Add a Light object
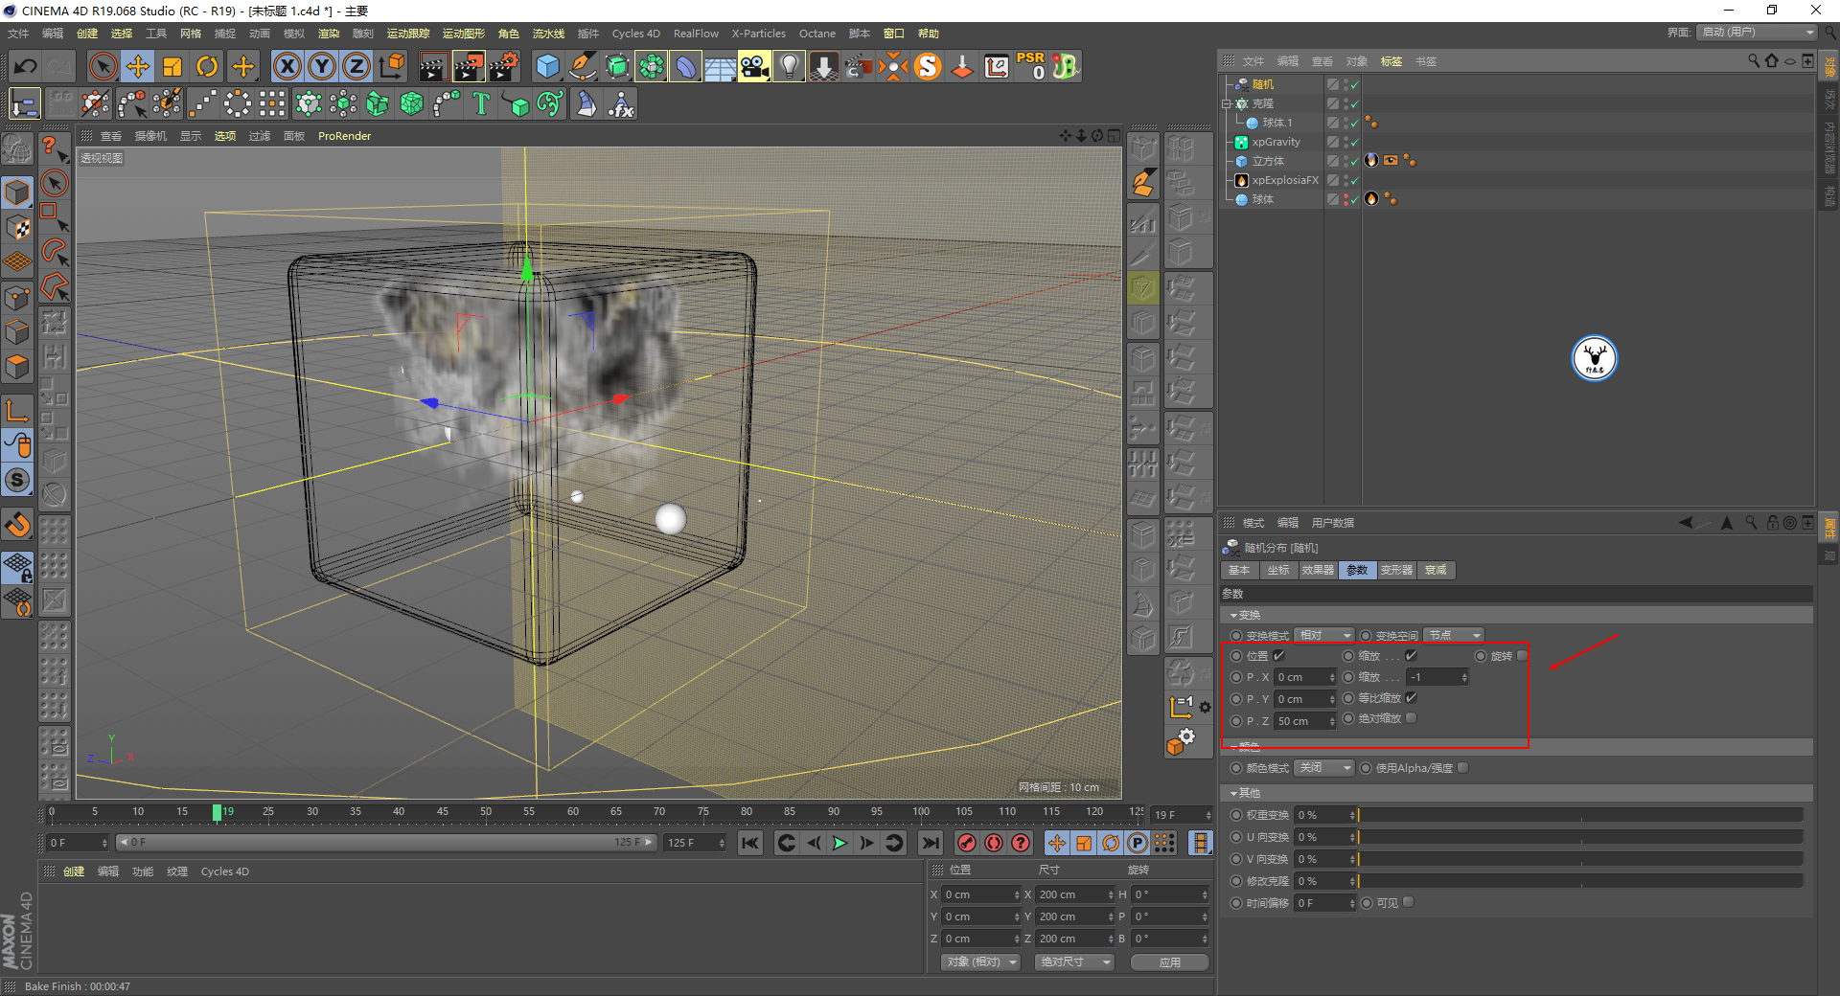 [x=789, y=66]
